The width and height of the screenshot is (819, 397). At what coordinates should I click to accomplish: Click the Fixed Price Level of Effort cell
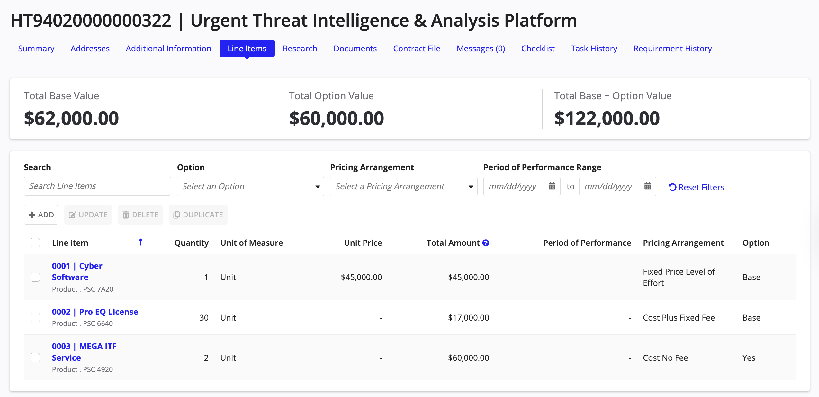[x=679, y=277]
